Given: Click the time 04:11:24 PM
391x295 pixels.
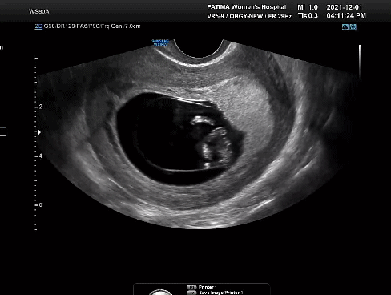Looking at the screenshot, I should (346, 16).
